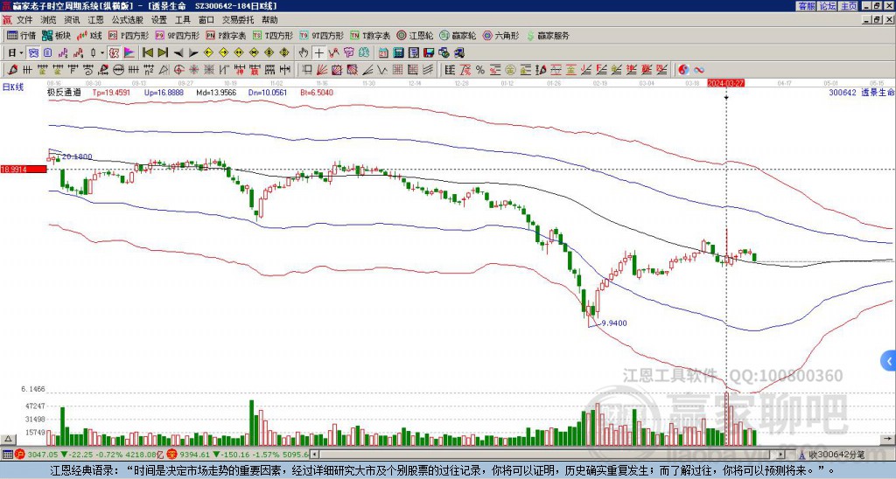896x479 pixels.
Task: Click the Shanghai index 3047.05 status value
Action: pos(43,455)
